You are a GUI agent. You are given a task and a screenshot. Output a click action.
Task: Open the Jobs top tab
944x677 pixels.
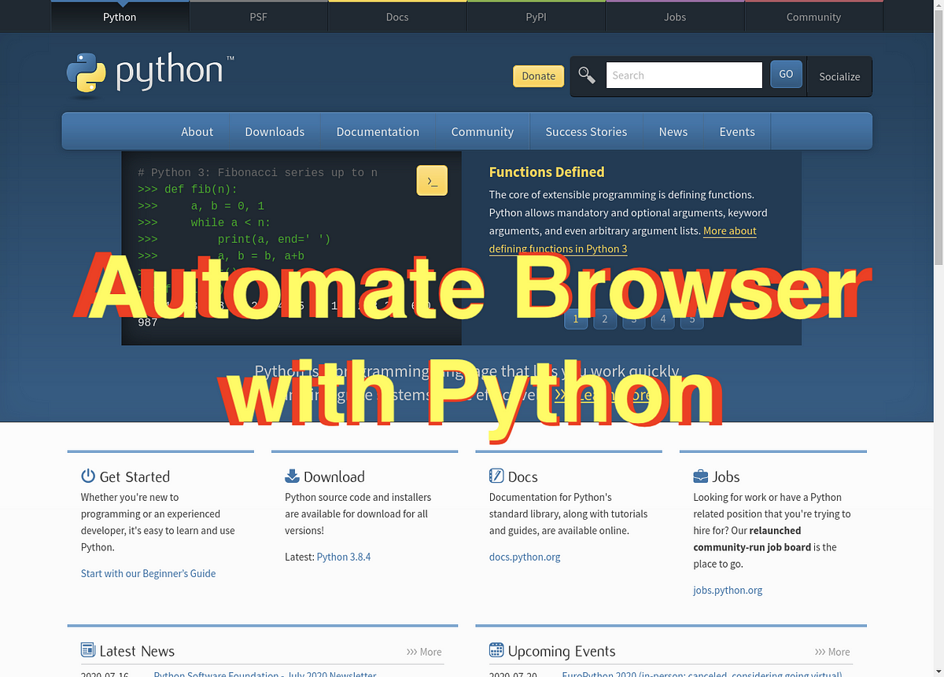(675, 17)
